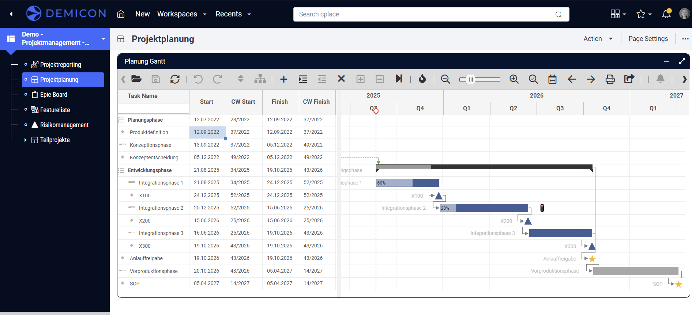Click the save disk icon in Gantt toolbar
The width and height of the screenshot is (692, 315).
pos(155,79)
